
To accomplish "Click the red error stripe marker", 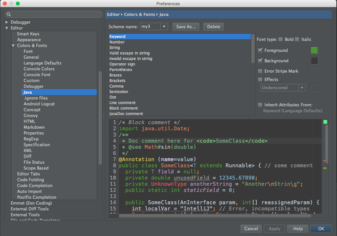I will tap(325, 161).
